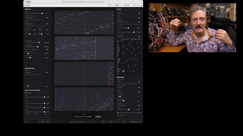The width and height of the screenshot is (243, 136).
Task: Click the button beside the bottom center slider
Action: (98, 117)
